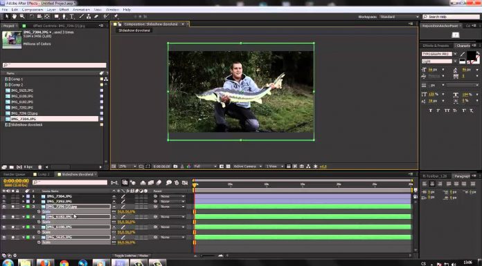Take snapshot with viewer camera icon
The width and height of the screenshot is (482, 266).
coord(175,167)
